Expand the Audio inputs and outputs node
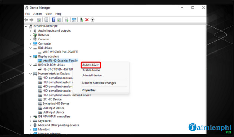 pyautogui.click(x=30, y=31)
